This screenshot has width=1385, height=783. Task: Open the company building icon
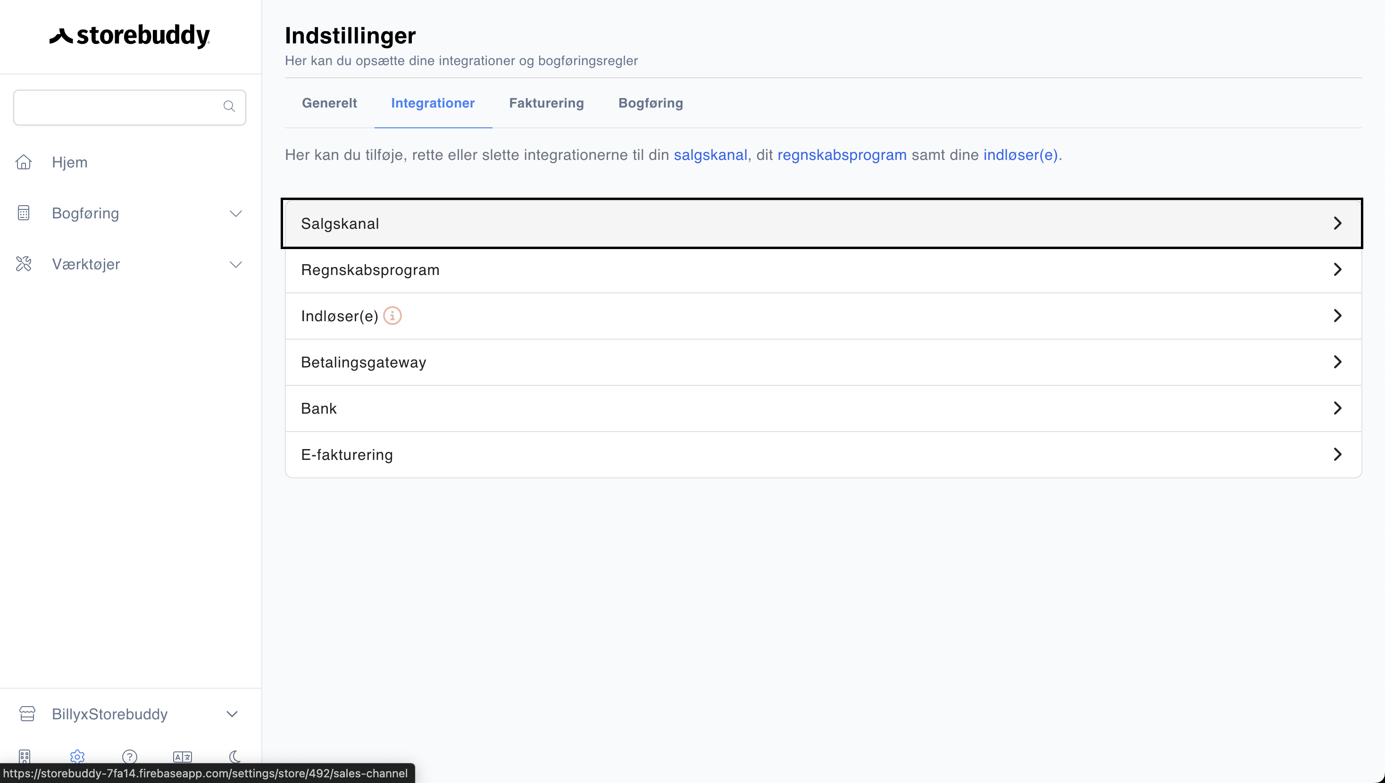(25, 756)
